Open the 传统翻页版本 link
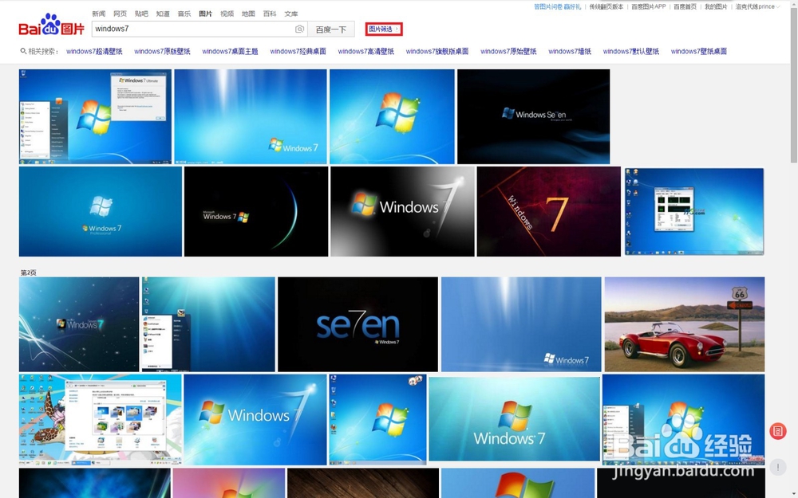Image resolution: width=798 pixels, height=498 pixels. coord(606,6)
